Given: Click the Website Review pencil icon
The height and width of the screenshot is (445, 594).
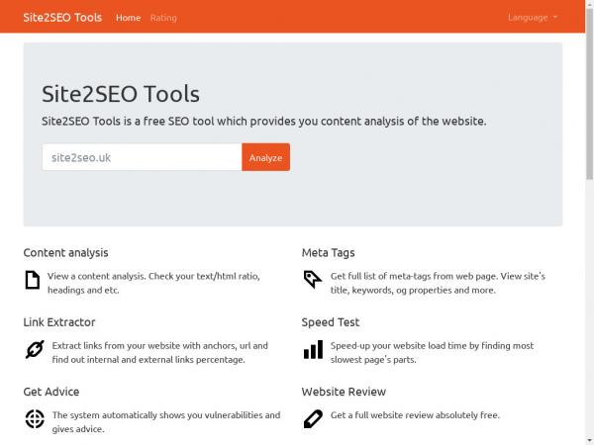Looking at the screenshot, I should (x=313, y=419).
